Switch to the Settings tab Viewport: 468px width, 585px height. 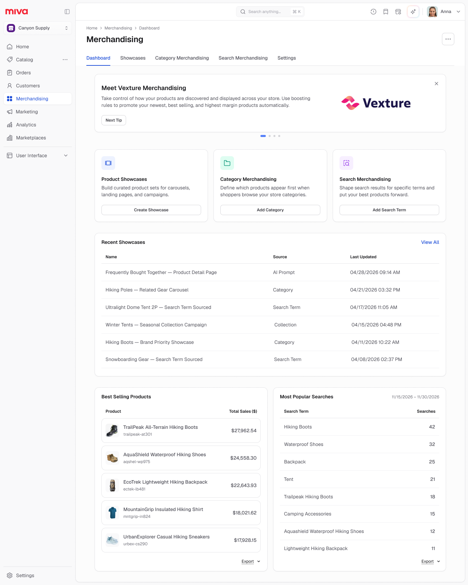coord(287,58)
